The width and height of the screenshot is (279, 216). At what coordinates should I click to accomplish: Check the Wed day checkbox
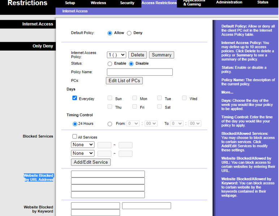184,98
